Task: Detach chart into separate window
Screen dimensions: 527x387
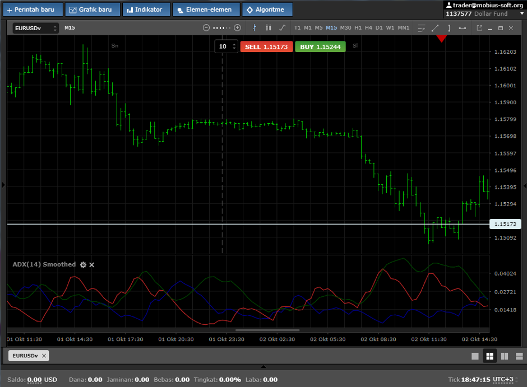Action: 479,27
